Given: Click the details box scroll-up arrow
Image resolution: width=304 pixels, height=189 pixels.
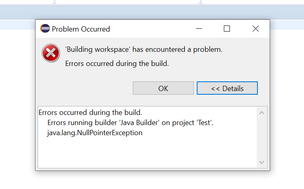Looking at the screenshot, I should pyautogui.click(x=262, y=113).
